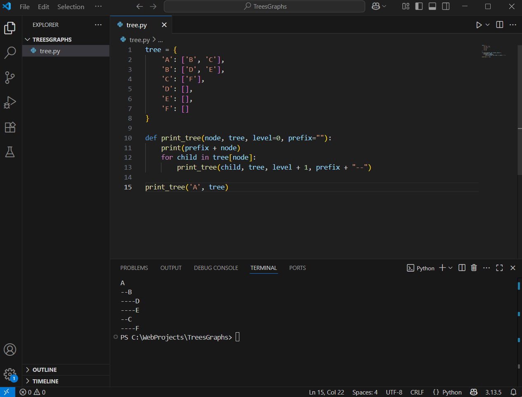Image resolution: width=522 pixels, height=397 pixels.
Task: Open the run button dropdown arrow
Action: click(488, 25)
